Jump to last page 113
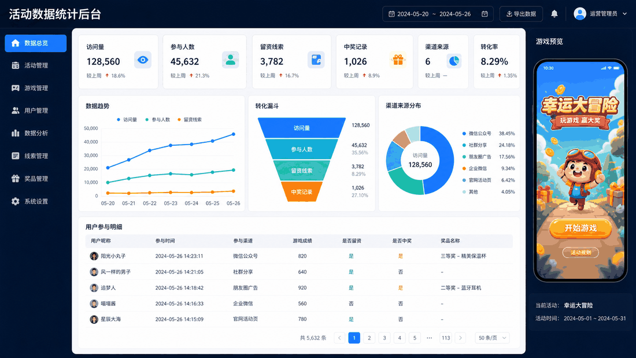This screenshot has width=636, height=358. (x=446, y=338)
